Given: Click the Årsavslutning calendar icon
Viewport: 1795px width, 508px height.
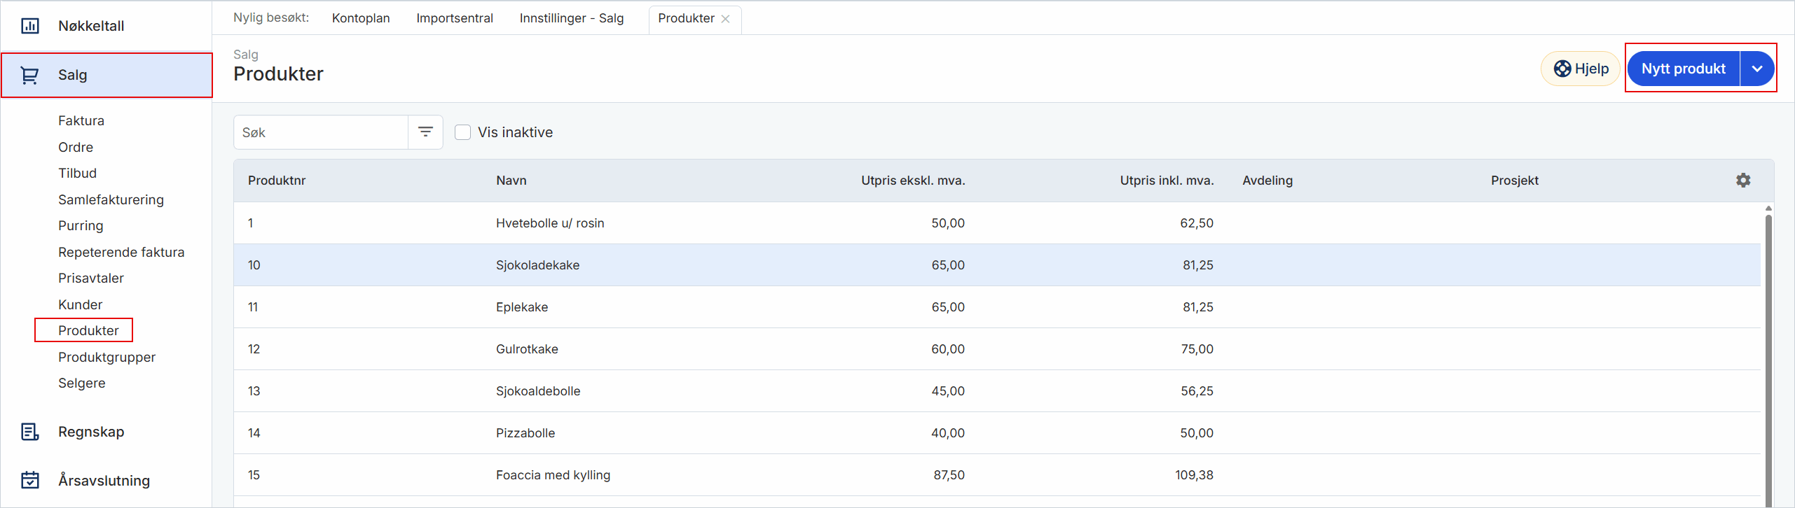Looking at the screenshot, I should pyautogui.click(x=29, y=480).
